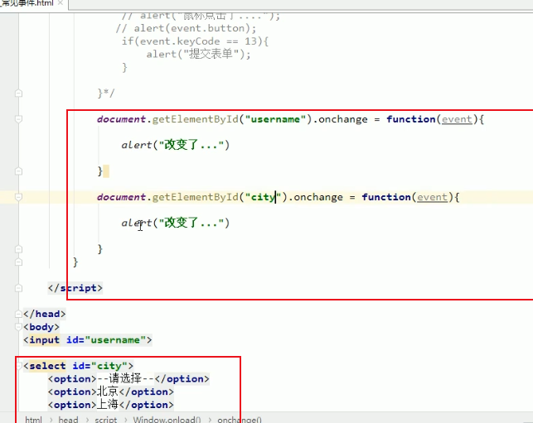Collapse the username onchange function fold marker
Image resolution: width=533 pixels, height=423 pixels.
(x=19, y=119)
